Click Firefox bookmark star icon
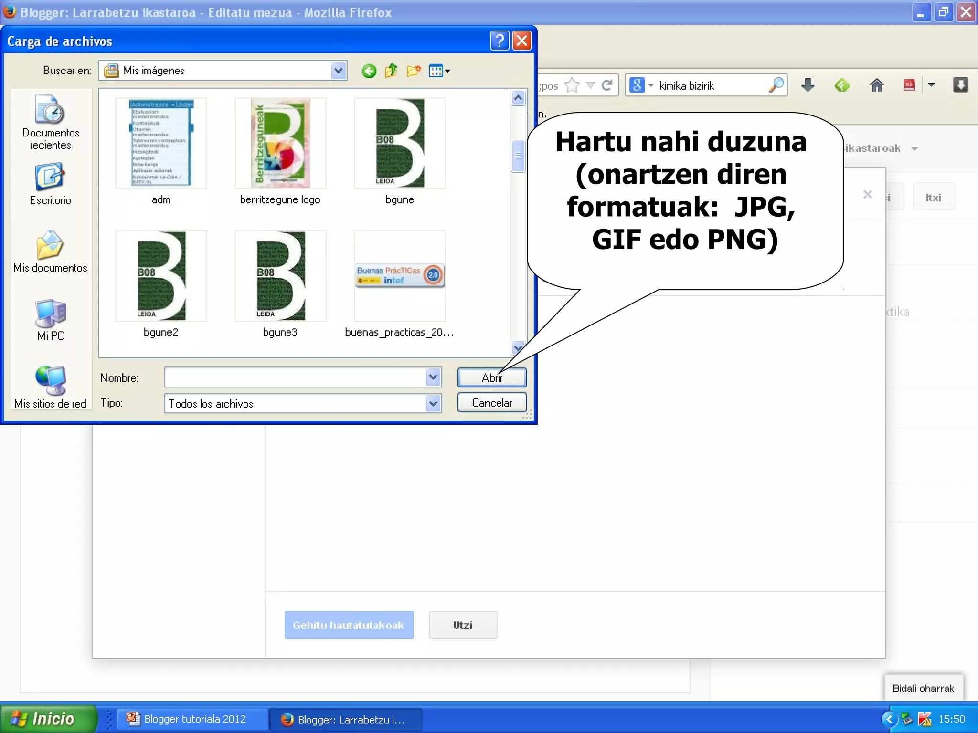978x733 pixels. tap(572, 85)
